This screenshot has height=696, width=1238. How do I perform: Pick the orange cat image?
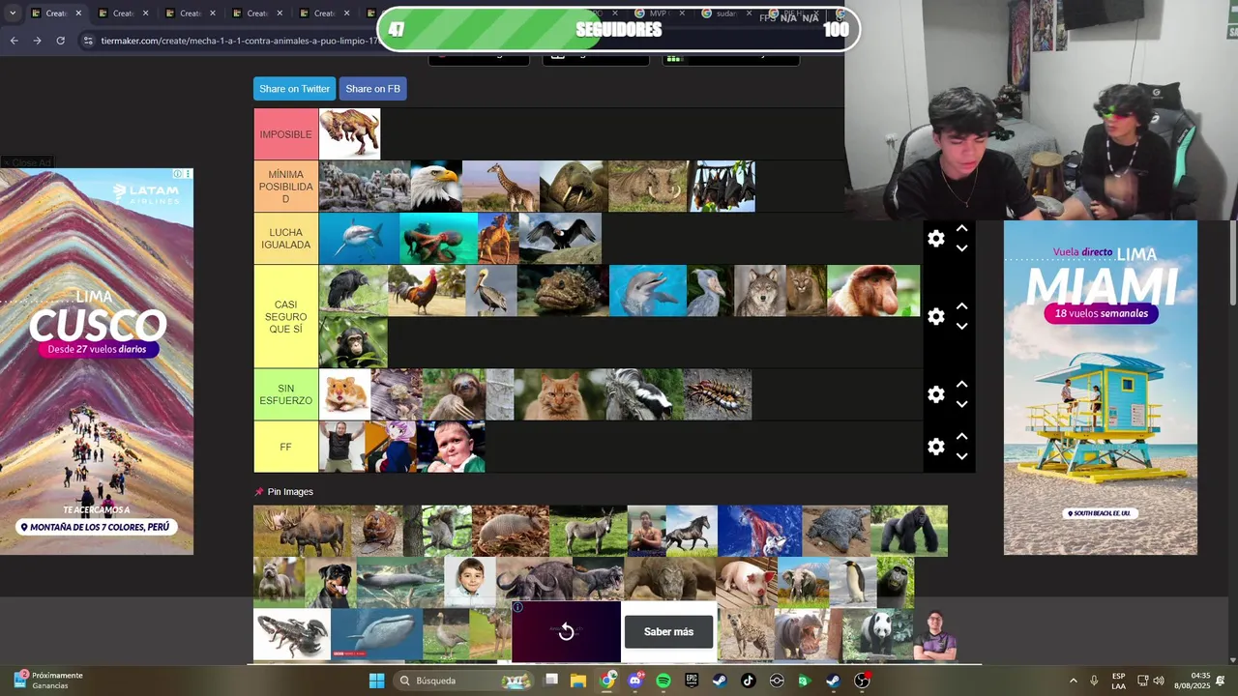pos(560,394)
